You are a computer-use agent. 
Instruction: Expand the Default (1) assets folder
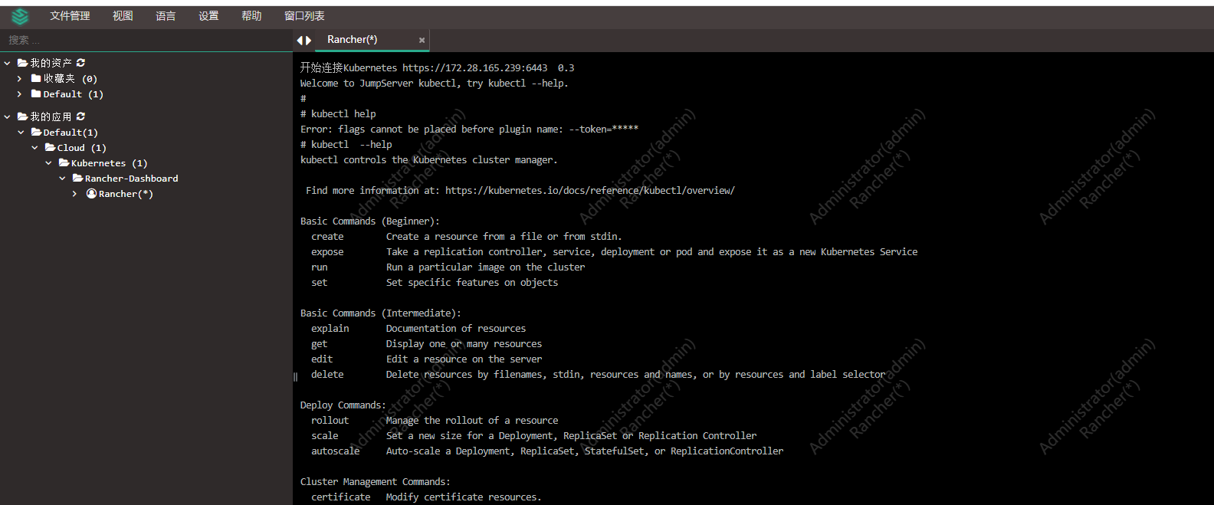[20, 94]
